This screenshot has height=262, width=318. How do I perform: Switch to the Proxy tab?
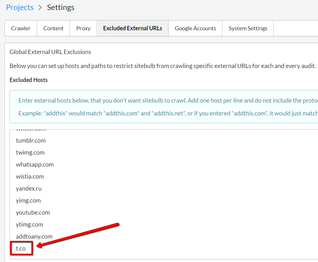pyautogui.click(x=83, y=28)
